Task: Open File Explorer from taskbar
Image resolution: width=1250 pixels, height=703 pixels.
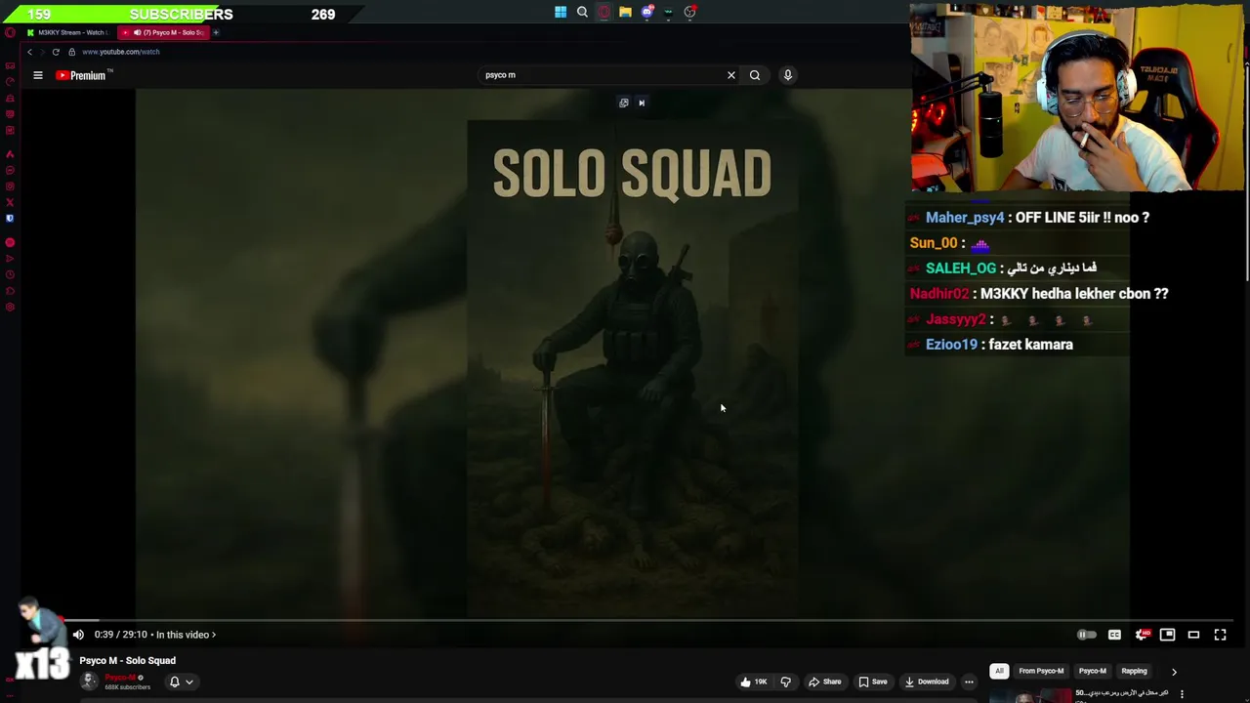Action: click(625, 13)
